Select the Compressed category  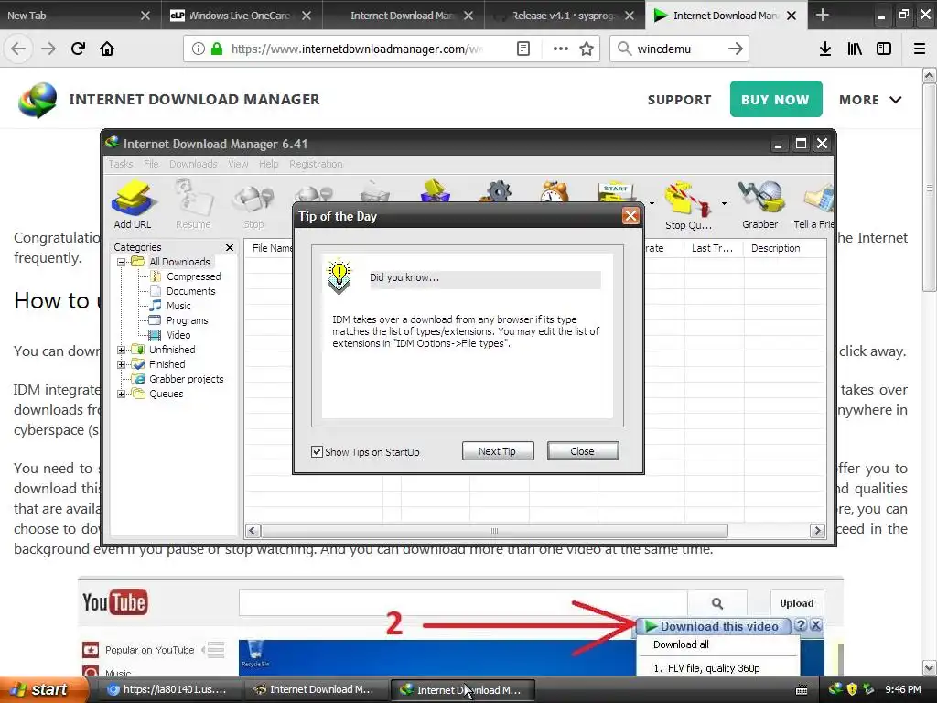[x=194, y=276]
